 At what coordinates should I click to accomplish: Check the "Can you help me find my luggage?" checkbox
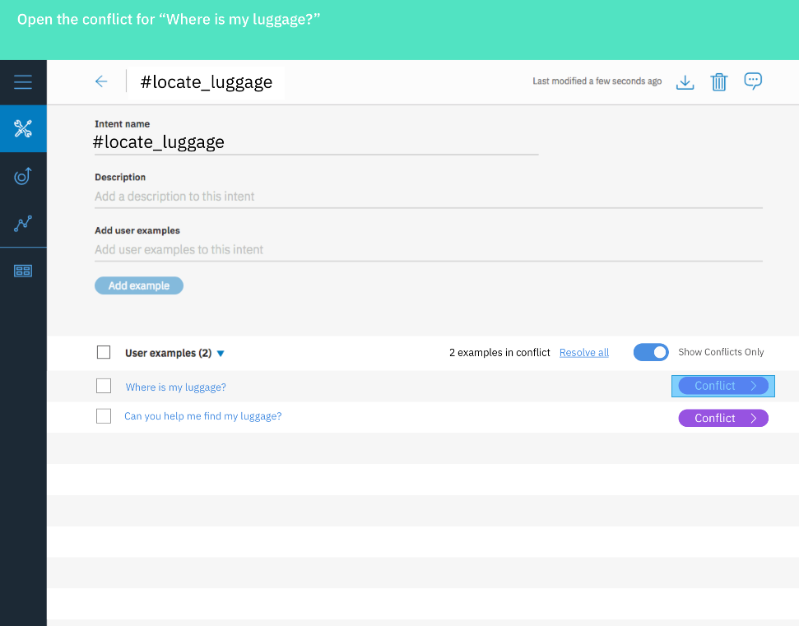pyautogui.click(x=104, y=416)
